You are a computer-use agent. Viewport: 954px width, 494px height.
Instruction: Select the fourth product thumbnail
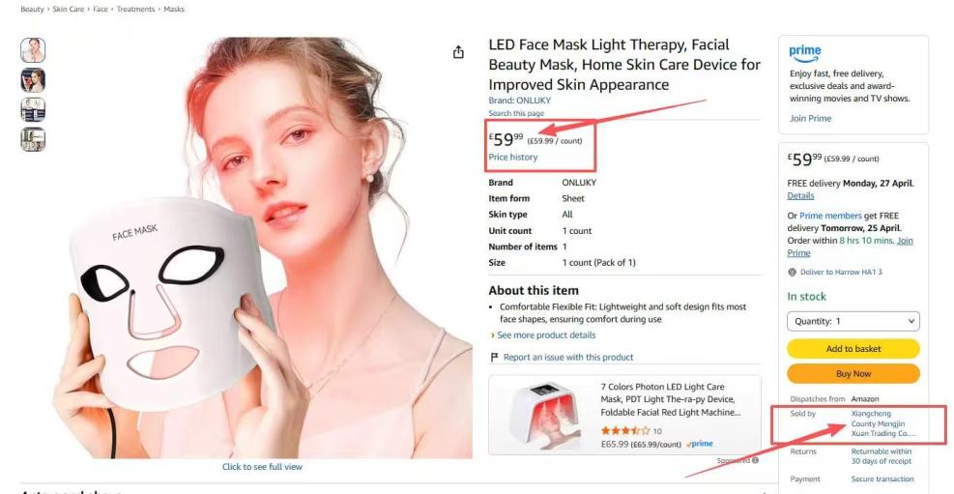tap(33, 139)
